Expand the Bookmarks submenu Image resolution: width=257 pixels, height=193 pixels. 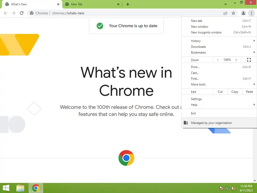[x=219, y=52]
